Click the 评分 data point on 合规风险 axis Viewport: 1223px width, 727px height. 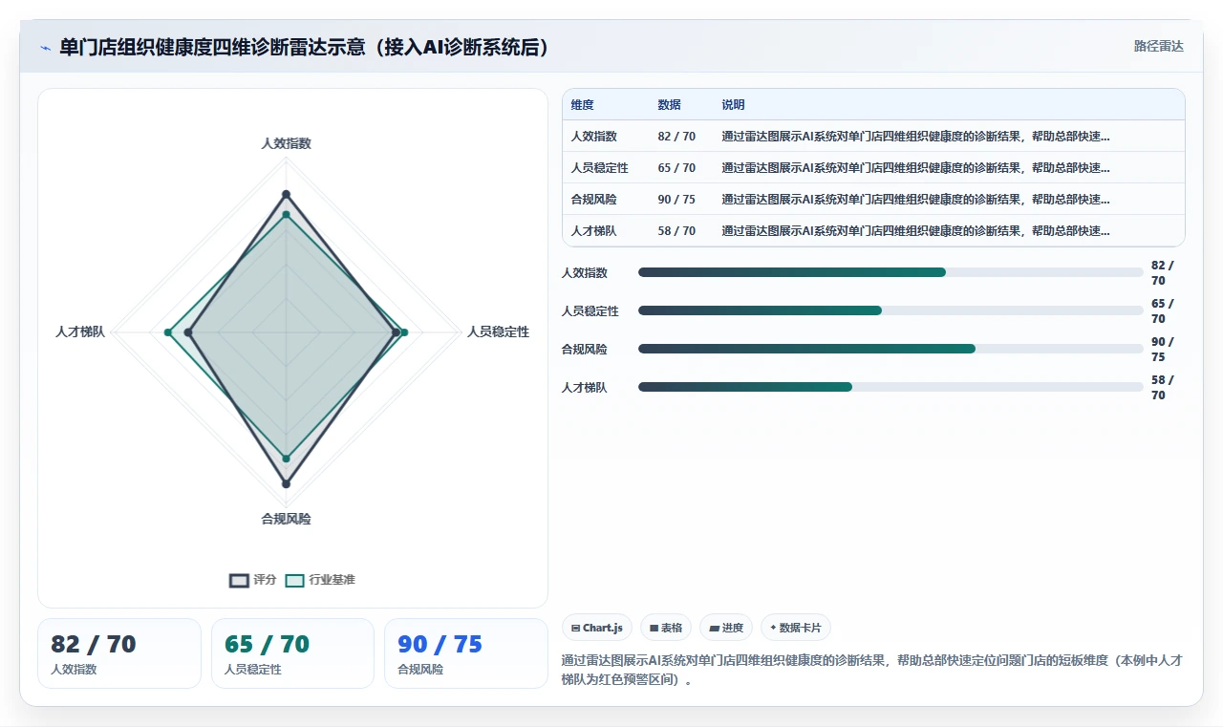point(286,484)
